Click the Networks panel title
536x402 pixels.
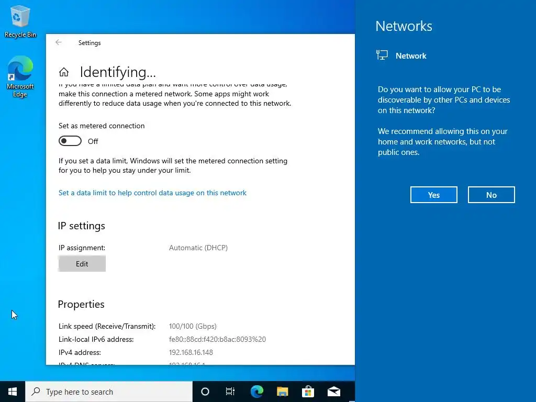[x=404, y=26]
